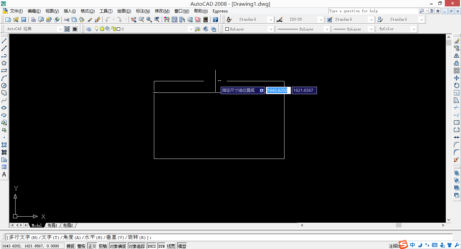Open the 标注(N) menu
This screenshot has width=461, height=249.
[x=143, y=11]
